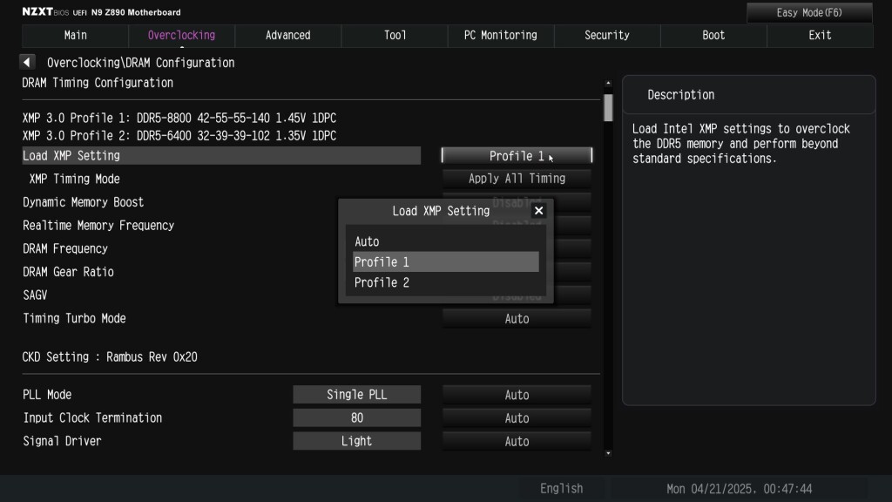Click the CKD Setting Rambus Rev text
Screen dimensions: 892x502
tap(110, 356)
